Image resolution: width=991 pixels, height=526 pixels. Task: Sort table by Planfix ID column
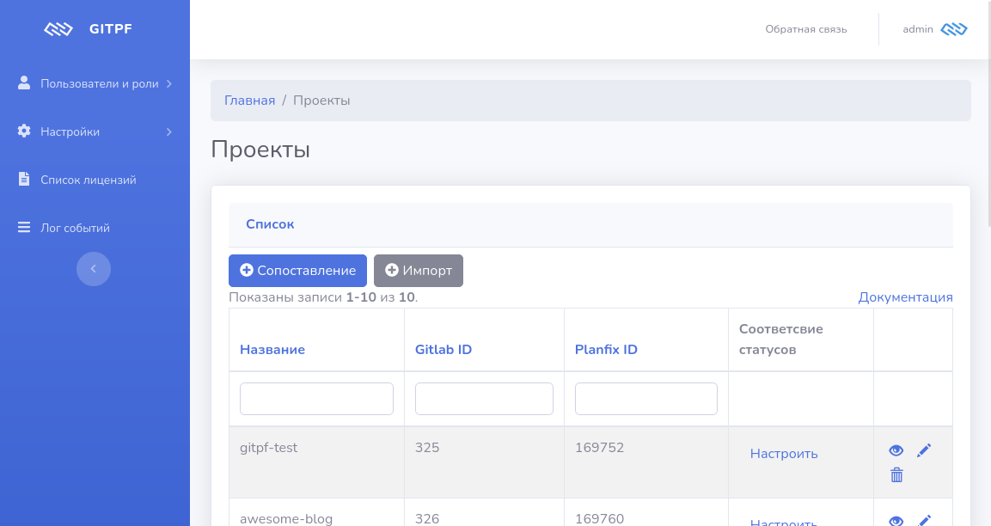tap(606, 350)
